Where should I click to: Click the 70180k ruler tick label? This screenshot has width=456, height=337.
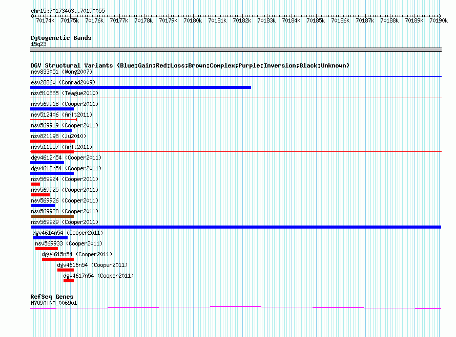tap(193, 20)
